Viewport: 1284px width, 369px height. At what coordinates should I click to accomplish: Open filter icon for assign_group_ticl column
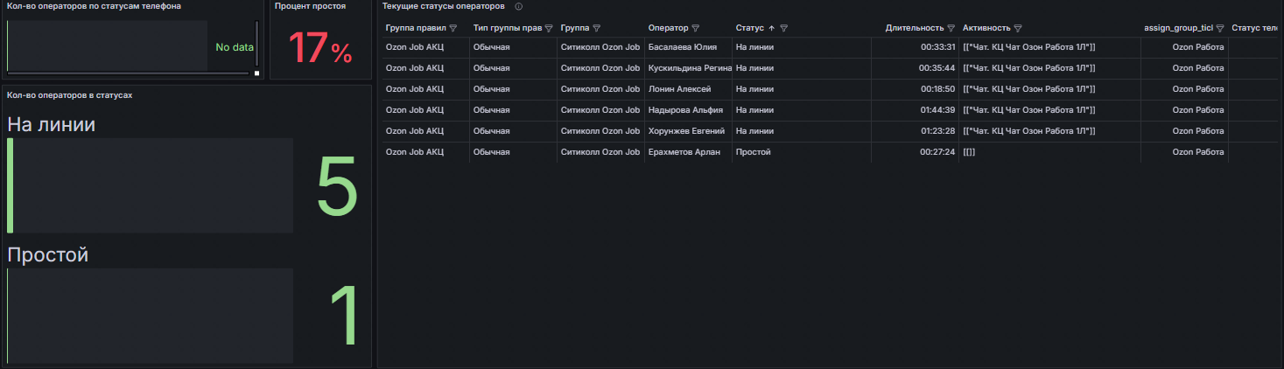(x=1220, y=28)
